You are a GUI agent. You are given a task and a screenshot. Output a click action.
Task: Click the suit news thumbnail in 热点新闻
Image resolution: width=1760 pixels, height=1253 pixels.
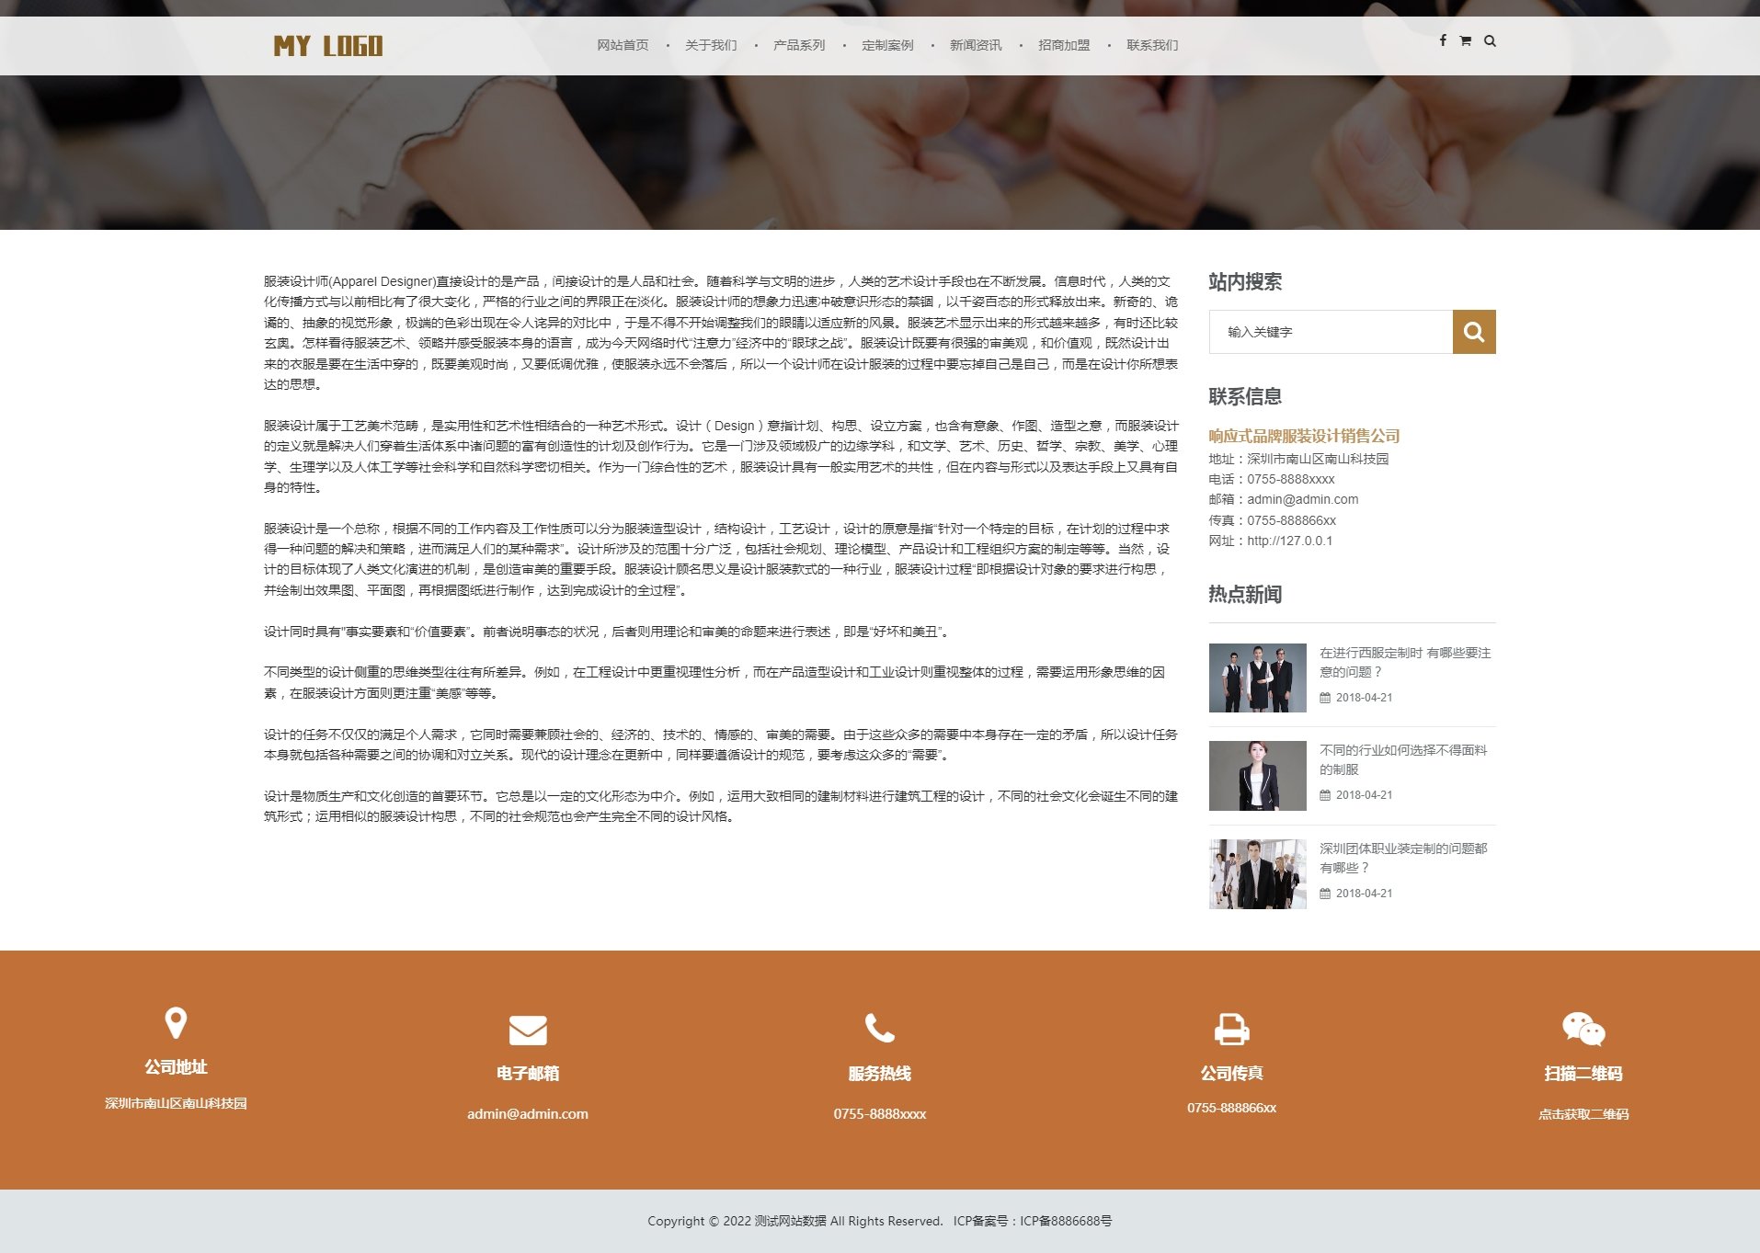(x=1256, y=678)
